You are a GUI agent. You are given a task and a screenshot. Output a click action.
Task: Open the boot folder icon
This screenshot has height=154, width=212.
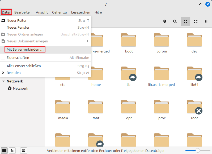tap(129, 40)
